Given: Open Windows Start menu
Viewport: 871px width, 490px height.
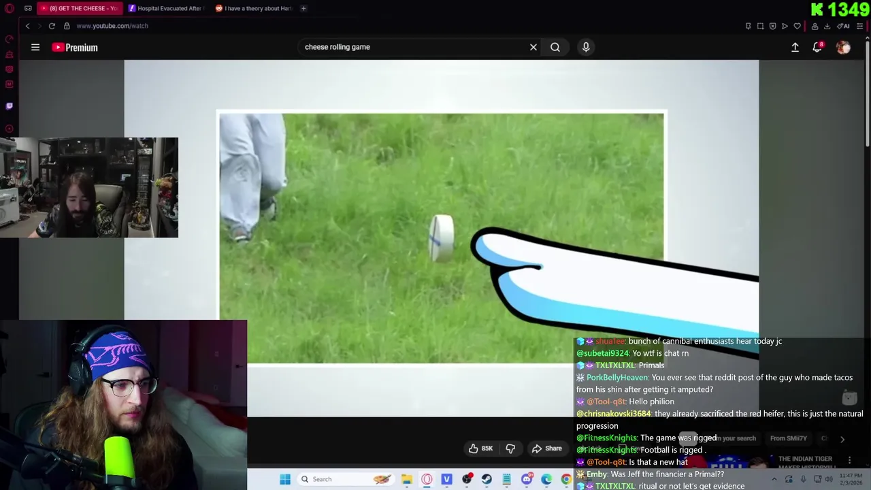Looking at the screenshot, I should pos(285,479).
